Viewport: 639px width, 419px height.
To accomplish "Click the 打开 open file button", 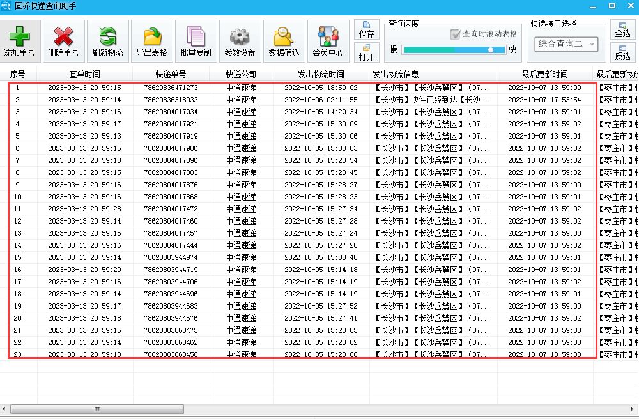I will coord(367,52).
